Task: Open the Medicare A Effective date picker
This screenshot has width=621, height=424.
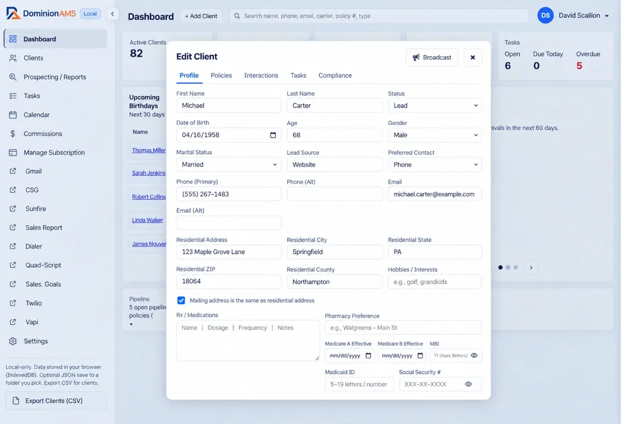Action: coord(368,356)
